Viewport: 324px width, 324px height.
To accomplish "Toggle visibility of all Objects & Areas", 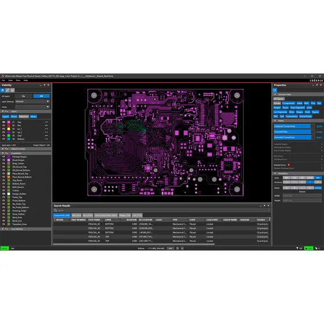I will click(6, 149).
